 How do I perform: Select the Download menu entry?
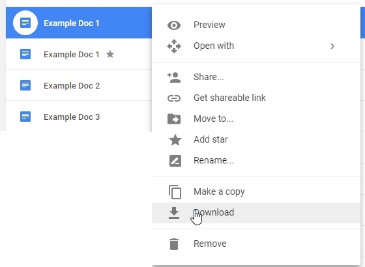click(256, 213)
